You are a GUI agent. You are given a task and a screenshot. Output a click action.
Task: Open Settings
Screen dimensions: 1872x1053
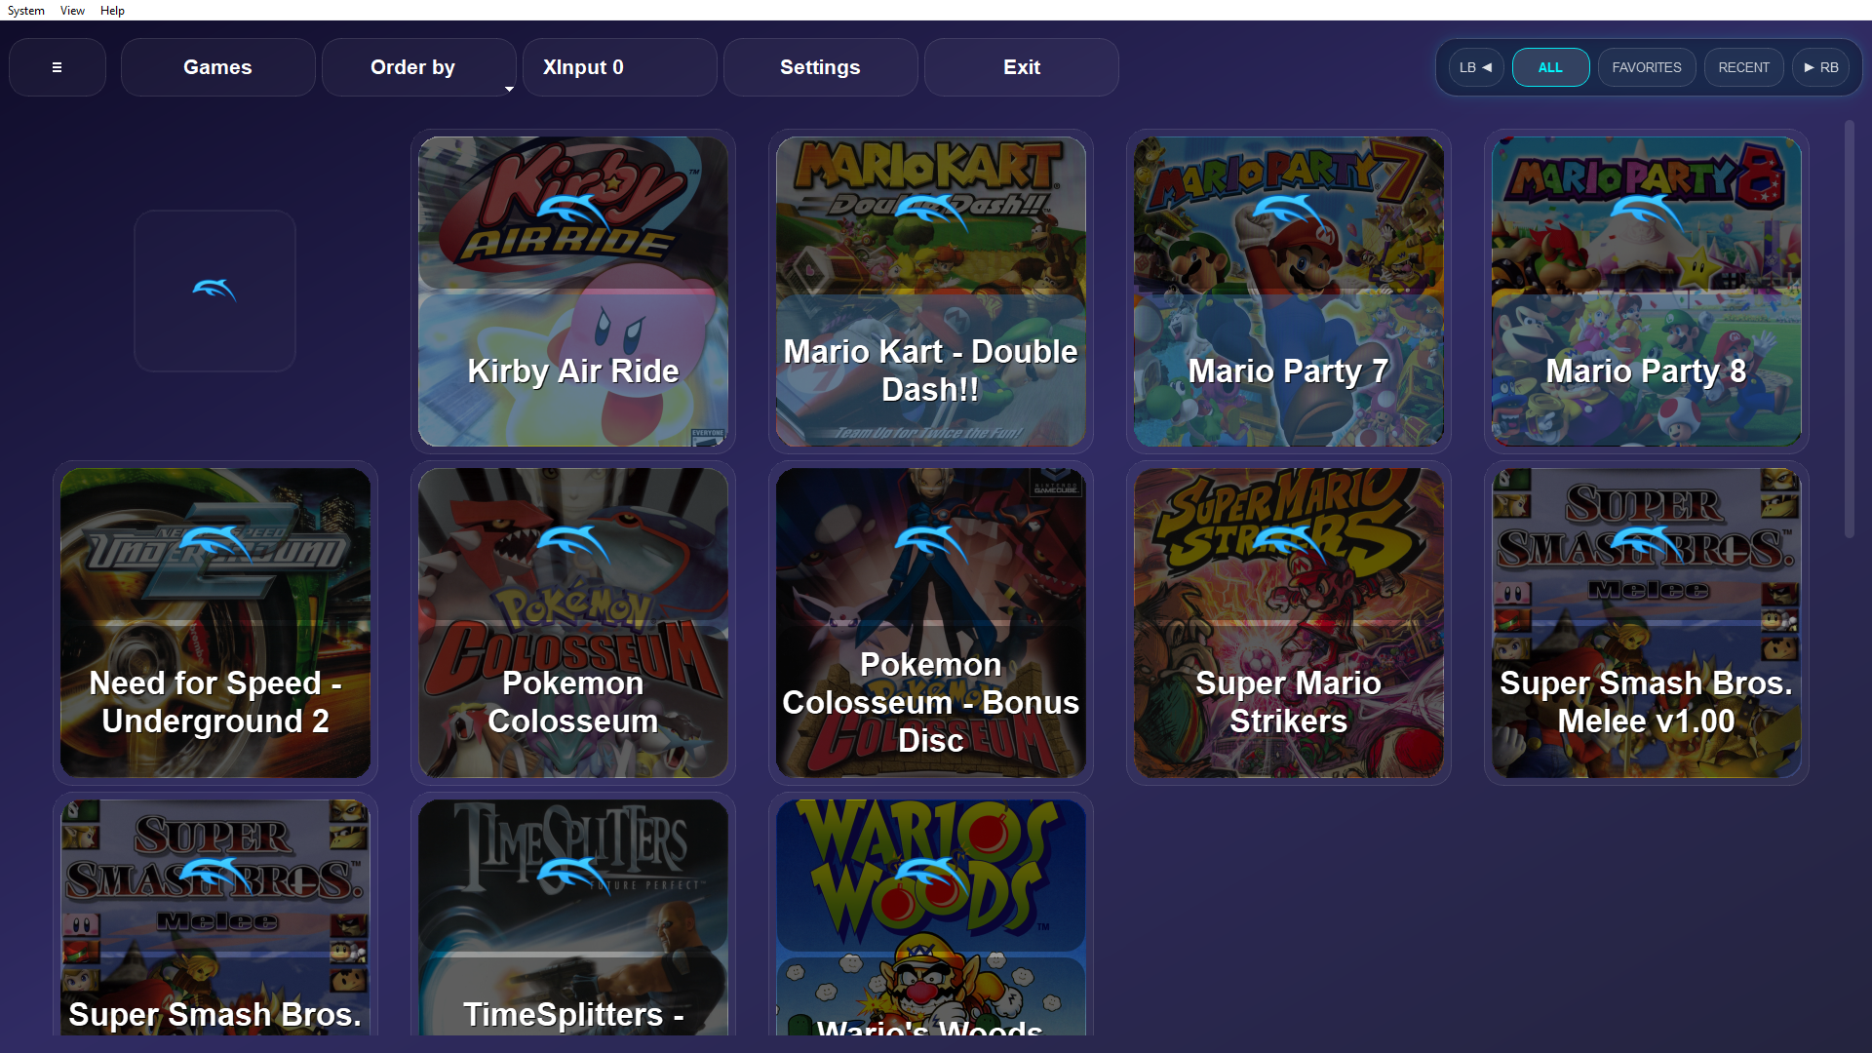(x=820, y=67)
